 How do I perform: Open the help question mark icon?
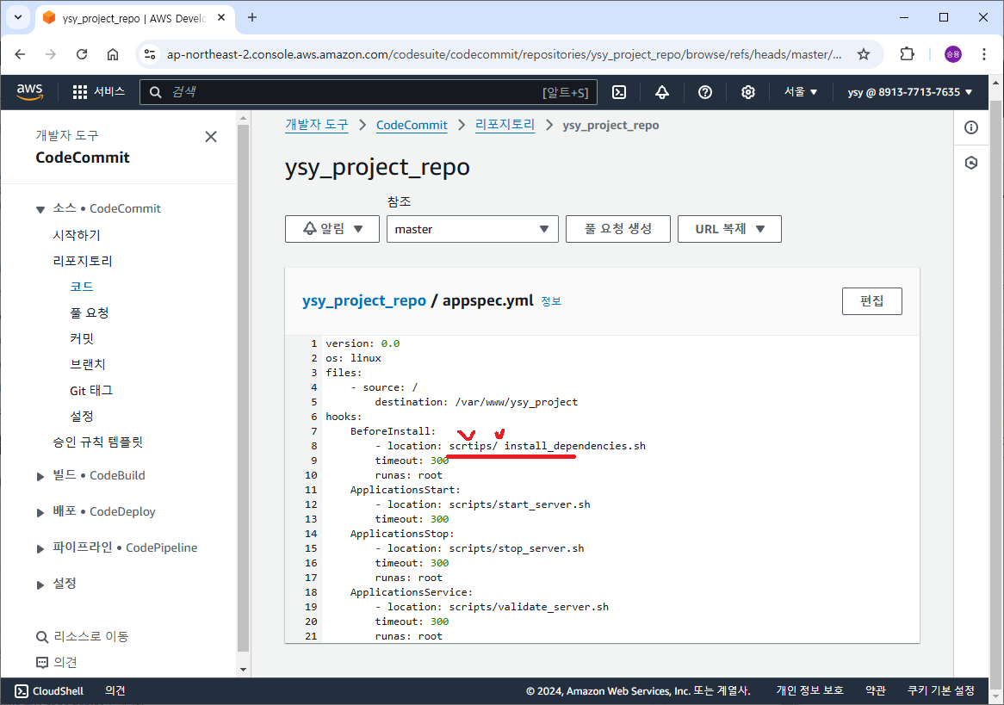pyautogui.click(x=705, y=92)
